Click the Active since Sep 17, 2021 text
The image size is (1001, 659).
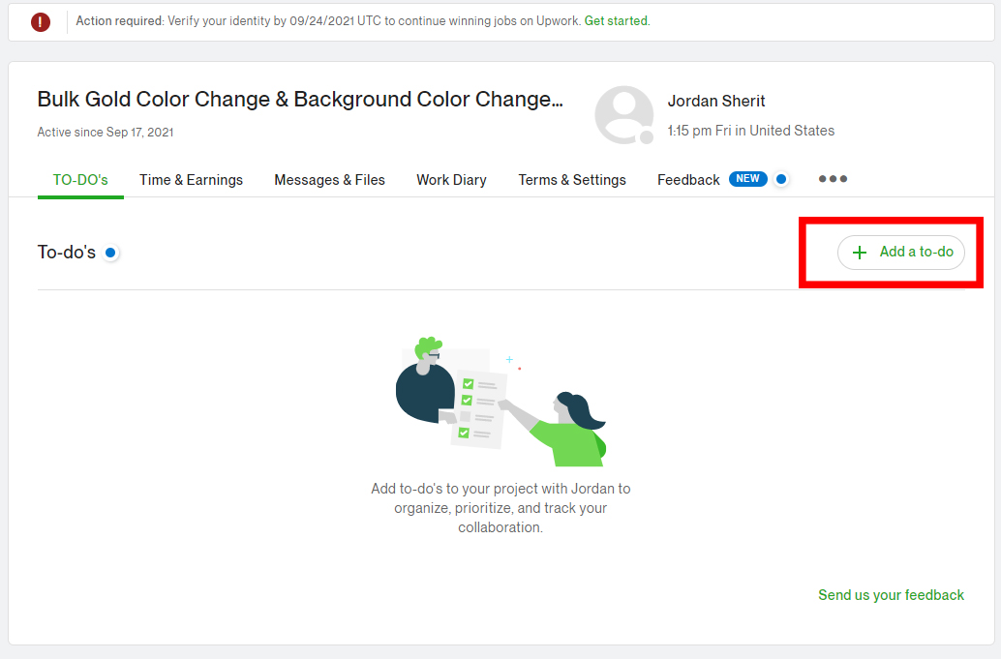coord(106,132)
